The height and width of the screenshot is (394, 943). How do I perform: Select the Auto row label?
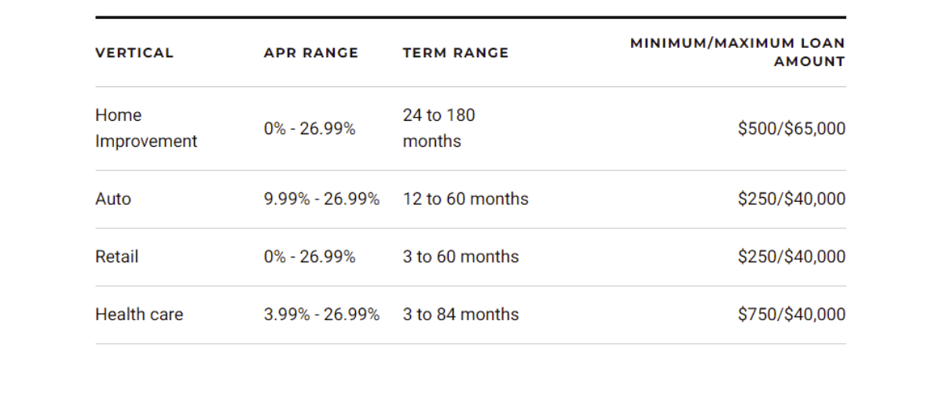(113, 199)
